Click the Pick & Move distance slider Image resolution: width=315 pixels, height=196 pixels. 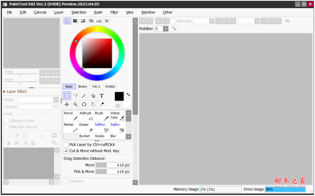[113, 171]
